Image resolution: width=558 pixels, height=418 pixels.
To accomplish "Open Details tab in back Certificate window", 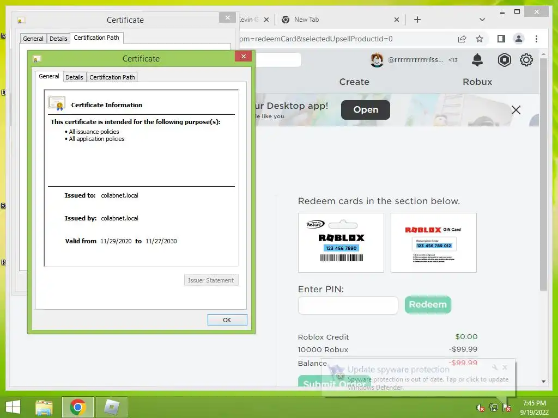I will (58, 39).
